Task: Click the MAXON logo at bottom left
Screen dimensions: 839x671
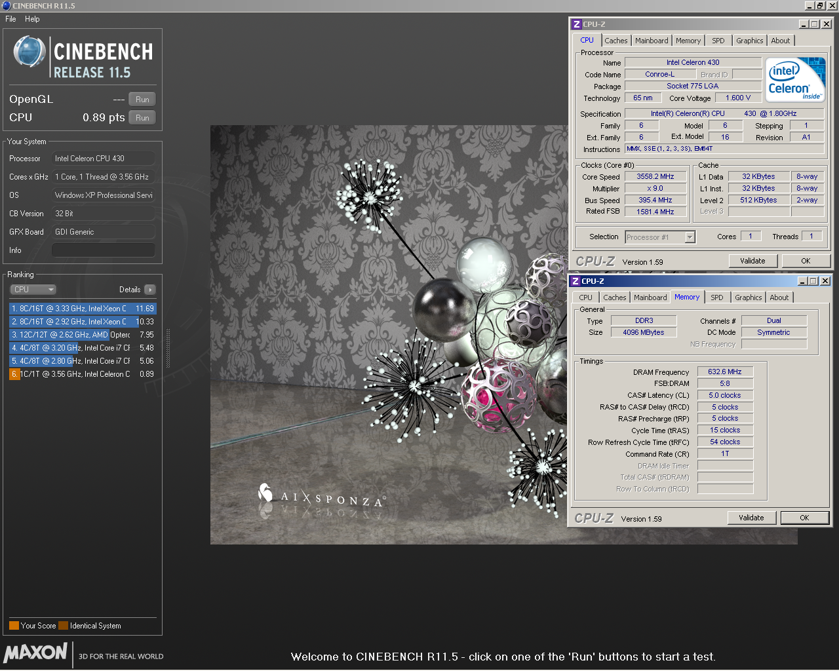Action: (35, 653)
